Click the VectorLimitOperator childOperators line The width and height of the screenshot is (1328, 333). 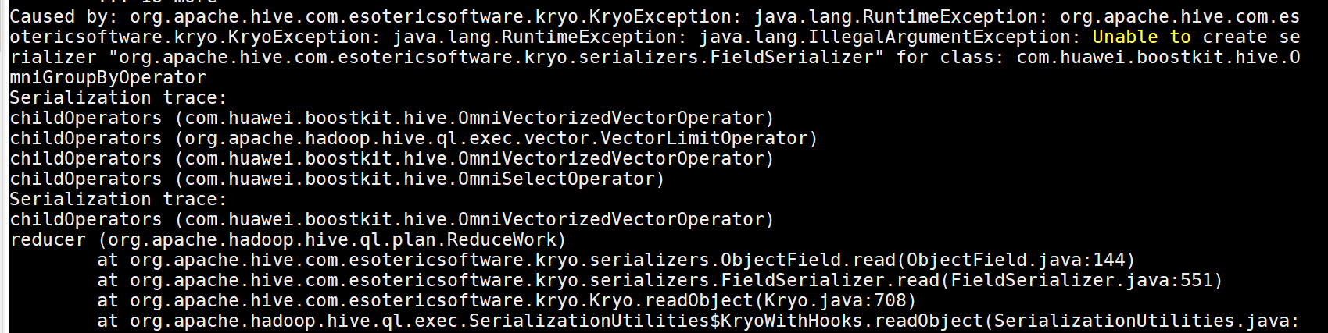pos(413,138)
